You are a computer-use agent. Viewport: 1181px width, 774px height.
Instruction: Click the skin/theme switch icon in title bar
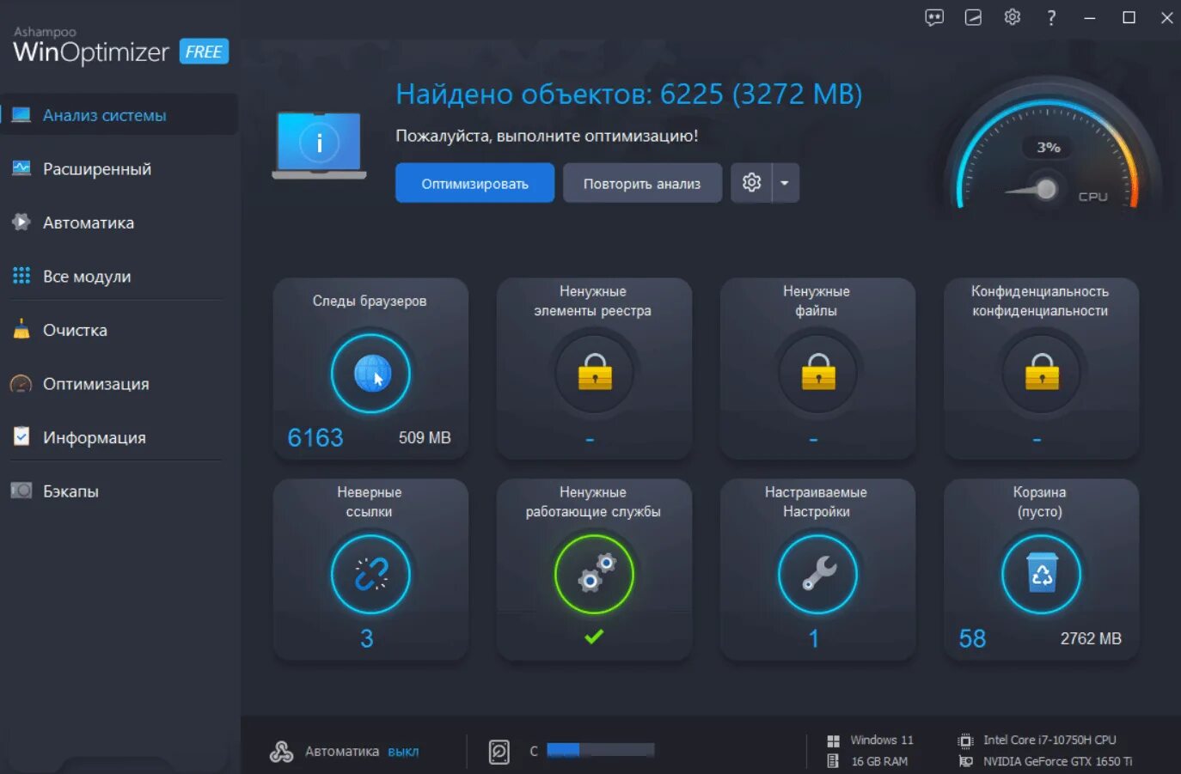click(973, 17)
